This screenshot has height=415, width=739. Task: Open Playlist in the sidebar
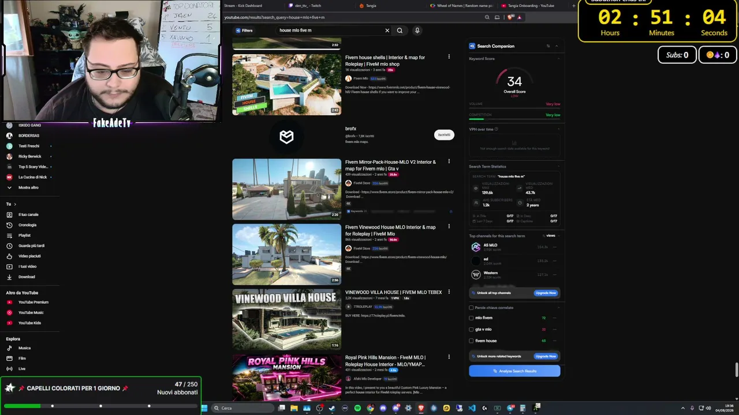24,235
